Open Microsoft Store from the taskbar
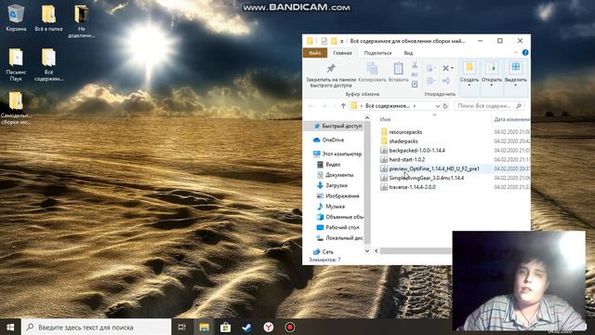Screen dimensions: 595x335 [225, 327]
